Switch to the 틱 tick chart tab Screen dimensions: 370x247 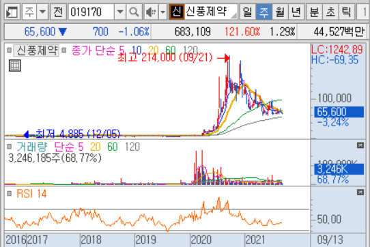click(x=346, y=12)
